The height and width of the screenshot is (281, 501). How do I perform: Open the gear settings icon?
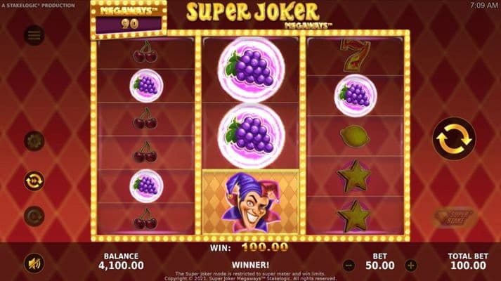[x=34, y=140]
